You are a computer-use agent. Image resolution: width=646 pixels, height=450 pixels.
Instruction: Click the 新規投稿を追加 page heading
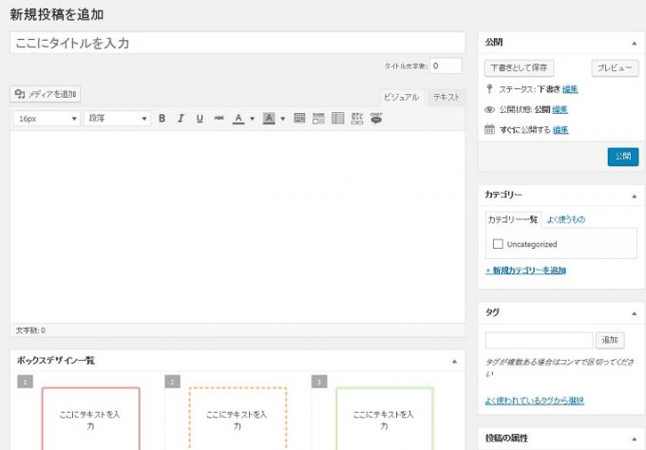point(57,14)
